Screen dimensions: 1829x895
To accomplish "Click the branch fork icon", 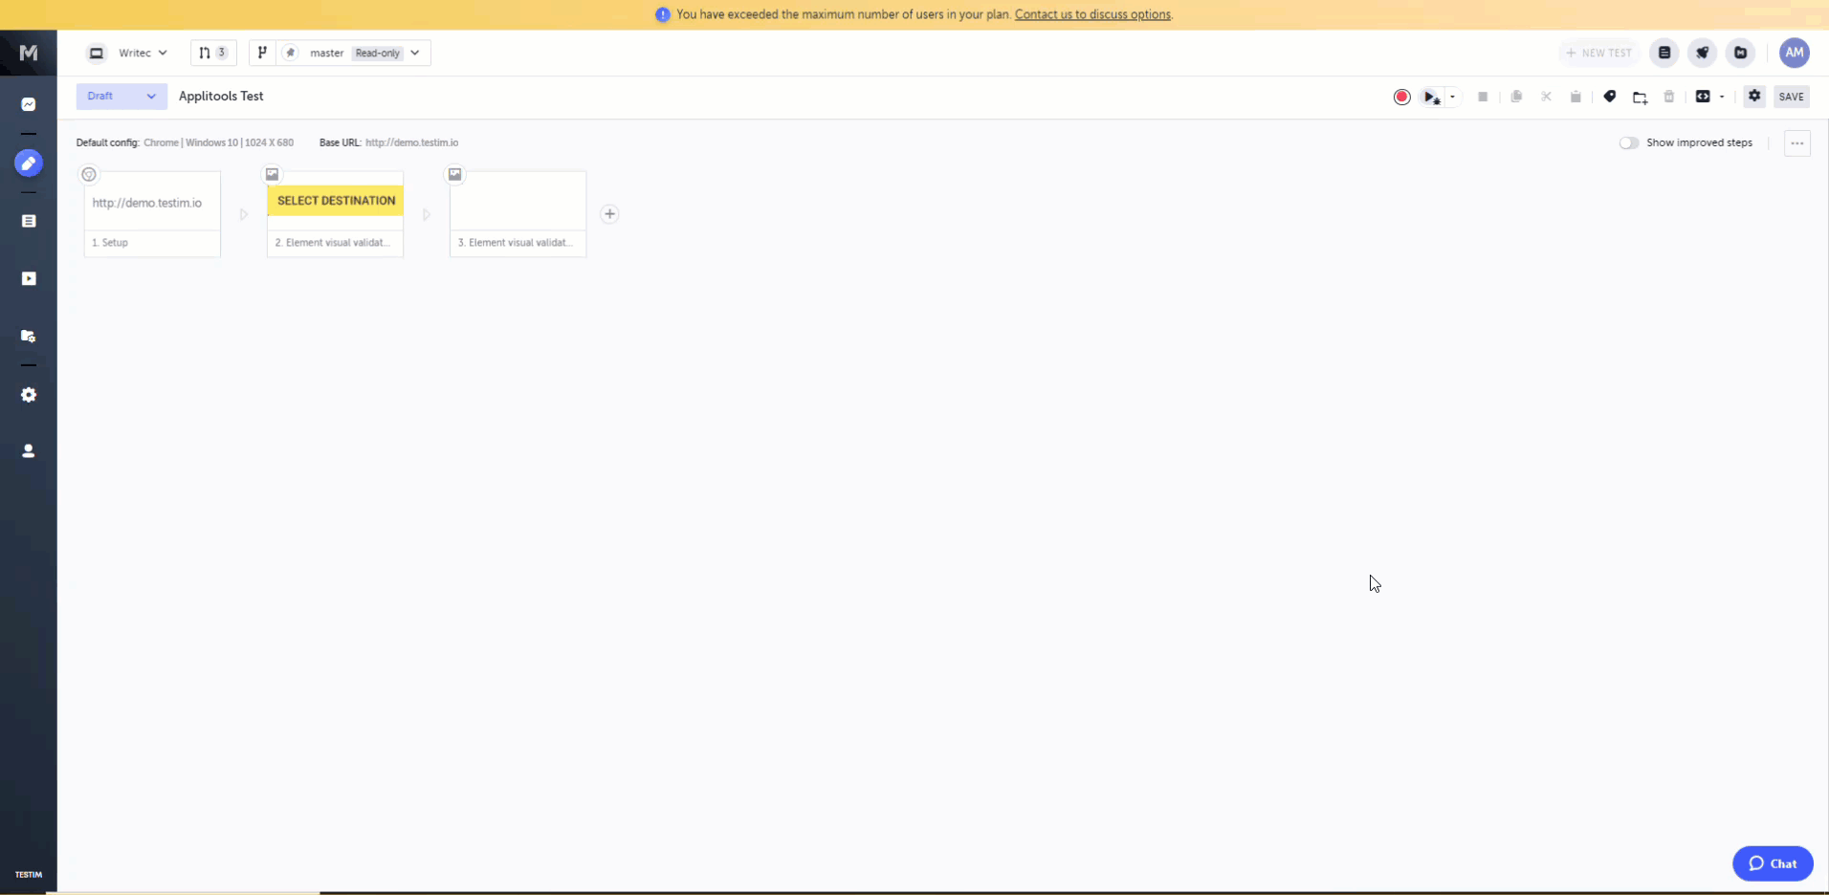I will 262,53.
